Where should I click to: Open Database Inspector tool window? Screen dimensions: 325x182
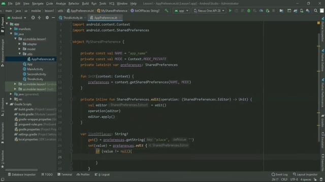tap(21, 174)
